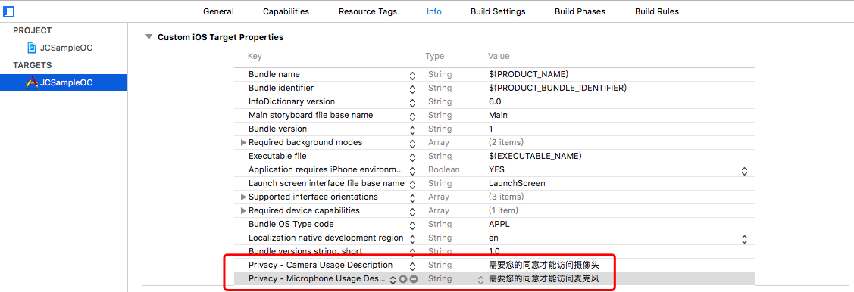Screen dimensions: 854x292
Task: Toggle the project navigator sidebar icon
Action: point(9,11)
